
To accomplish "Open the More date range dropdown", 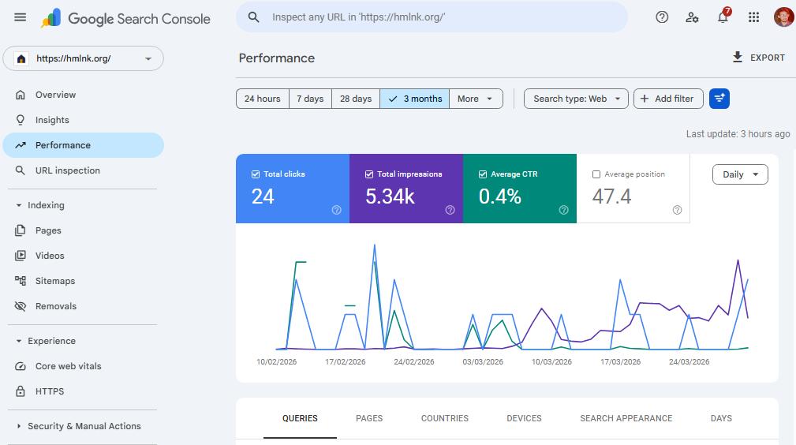I will click(x=476, y=99).
